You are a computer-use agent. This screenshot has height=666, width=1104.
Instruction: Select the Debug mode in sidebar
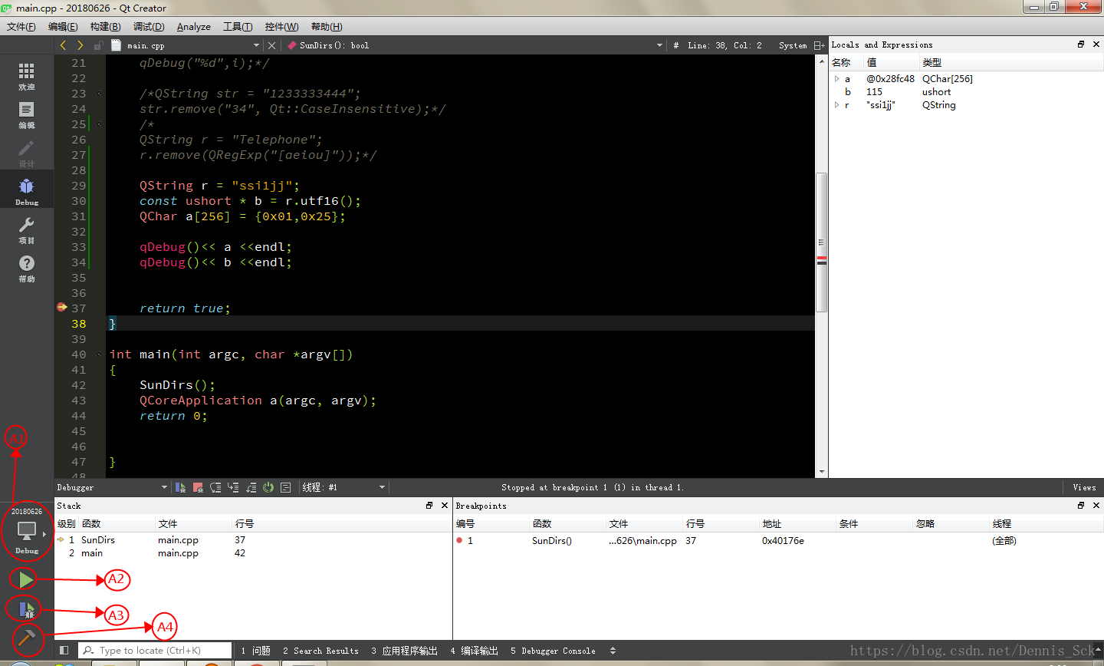pyautogui.click(x=26, y=192)
